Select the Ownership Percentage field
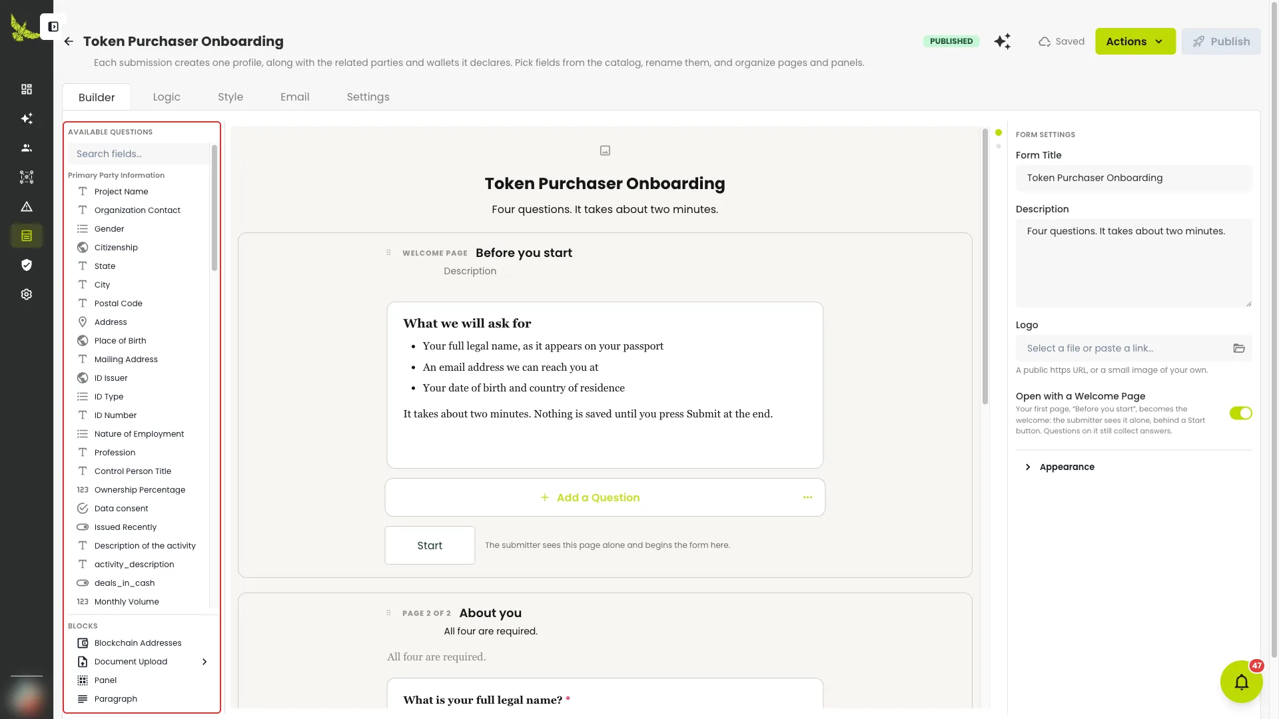Image resolution: width=1279 pixels, height=719 pixels. (139, 490)
